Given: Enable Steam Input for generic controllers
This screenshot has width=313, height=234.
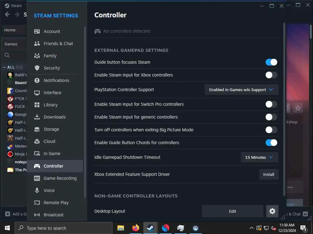Looking at the screenshot, I should coord(271,117).
